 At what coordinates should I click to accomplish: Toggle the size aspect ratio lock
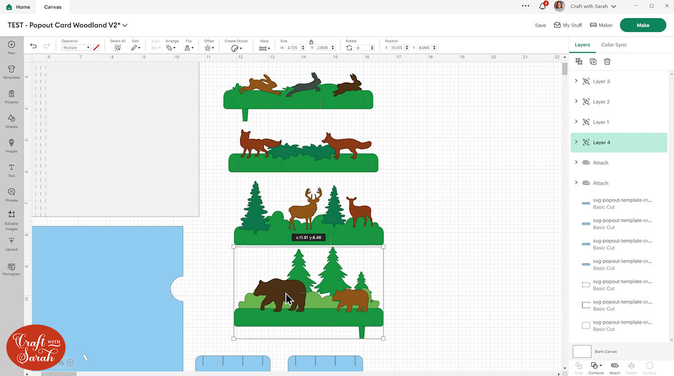pos(311,42)
